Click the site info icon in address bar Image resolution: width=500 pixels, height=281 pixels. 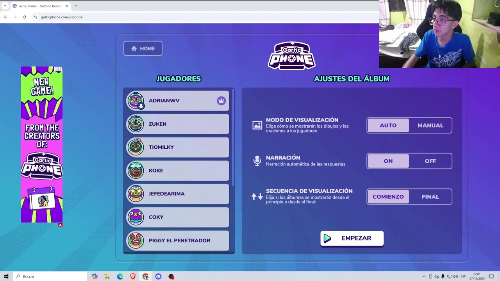click(36, 17)
